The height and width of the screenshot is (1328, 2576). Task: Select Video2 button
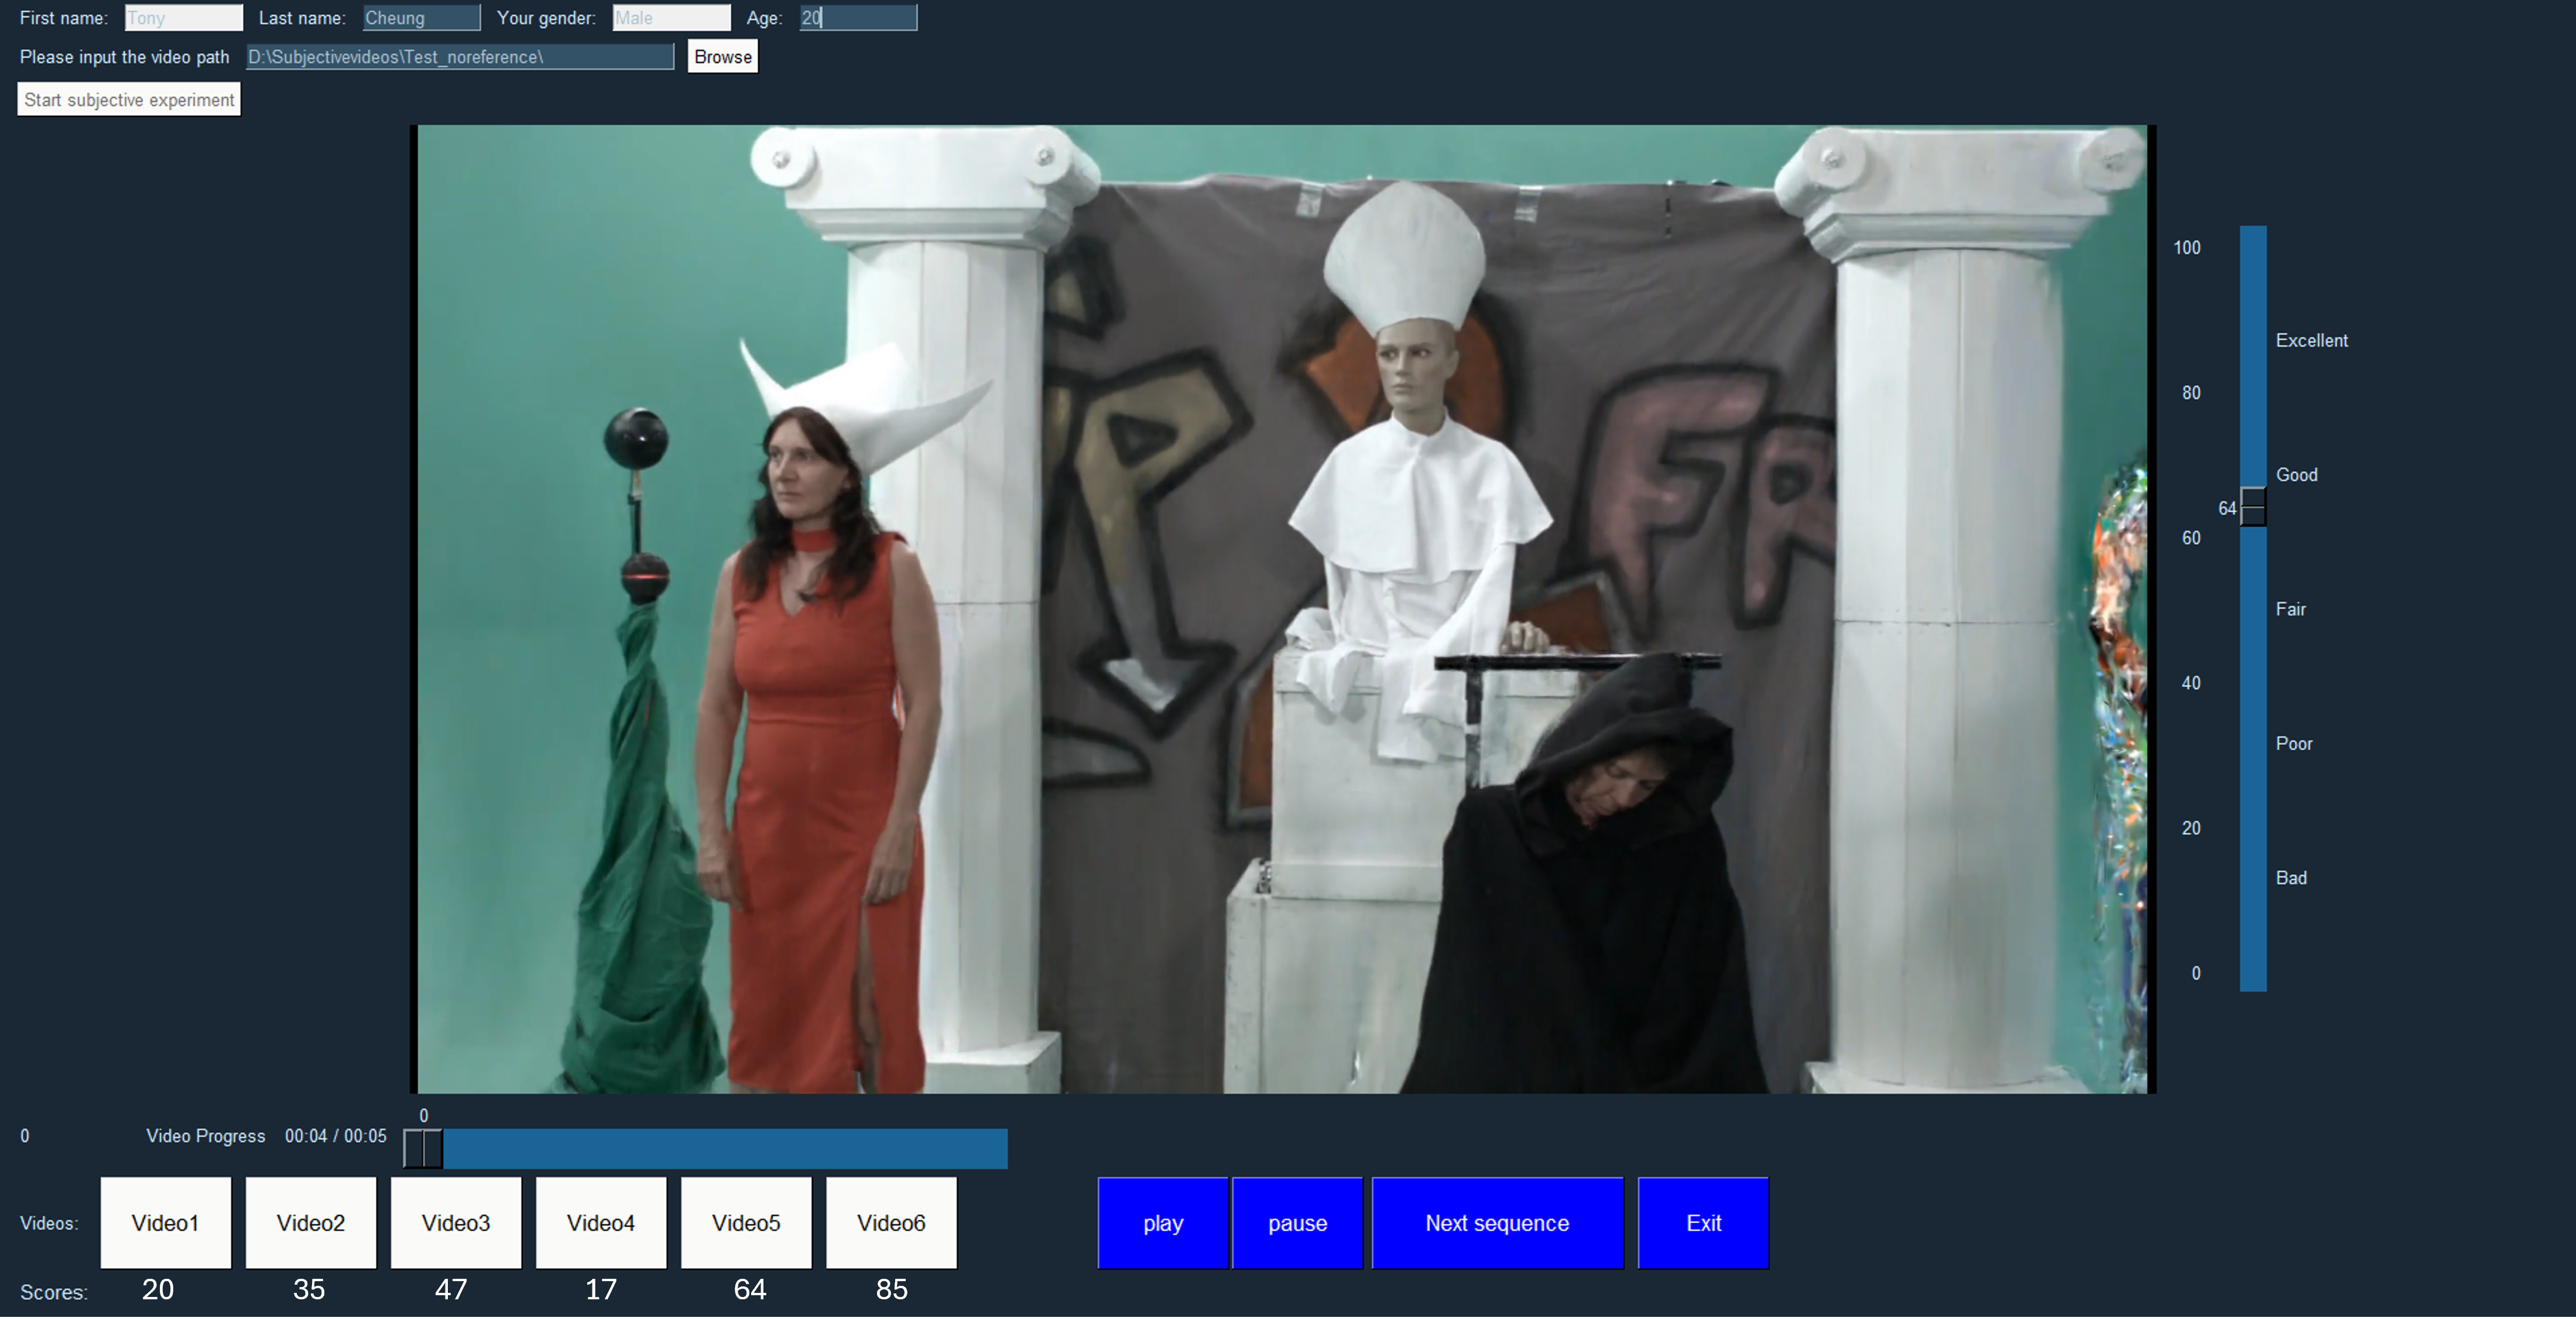[x=311, y=1223]
